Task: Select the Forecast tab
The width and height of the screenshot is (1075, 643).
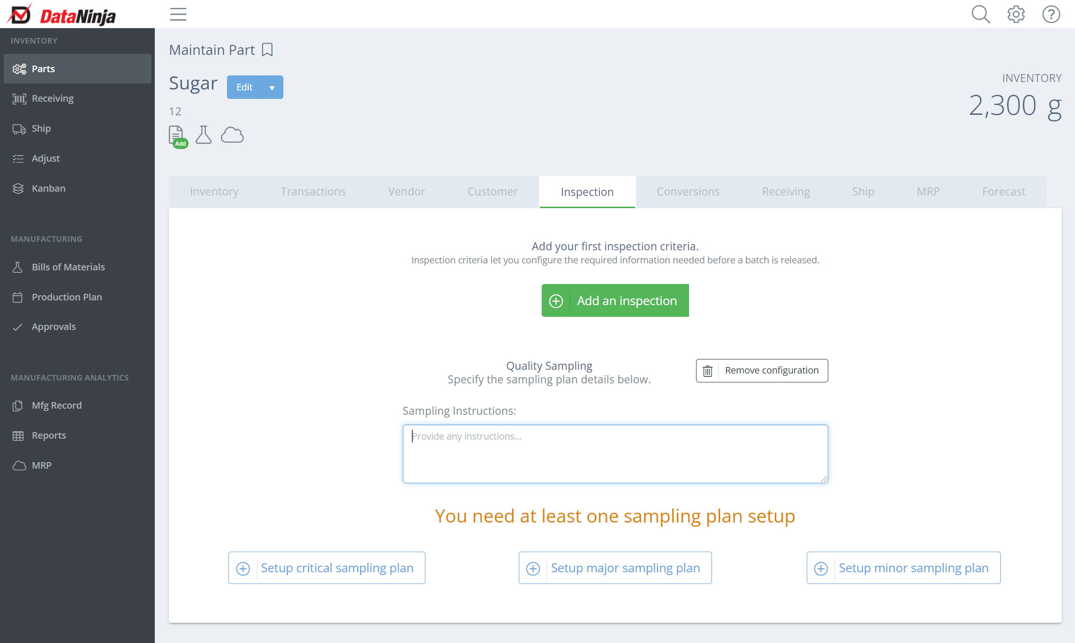Action: click(x=1003, y=192)
